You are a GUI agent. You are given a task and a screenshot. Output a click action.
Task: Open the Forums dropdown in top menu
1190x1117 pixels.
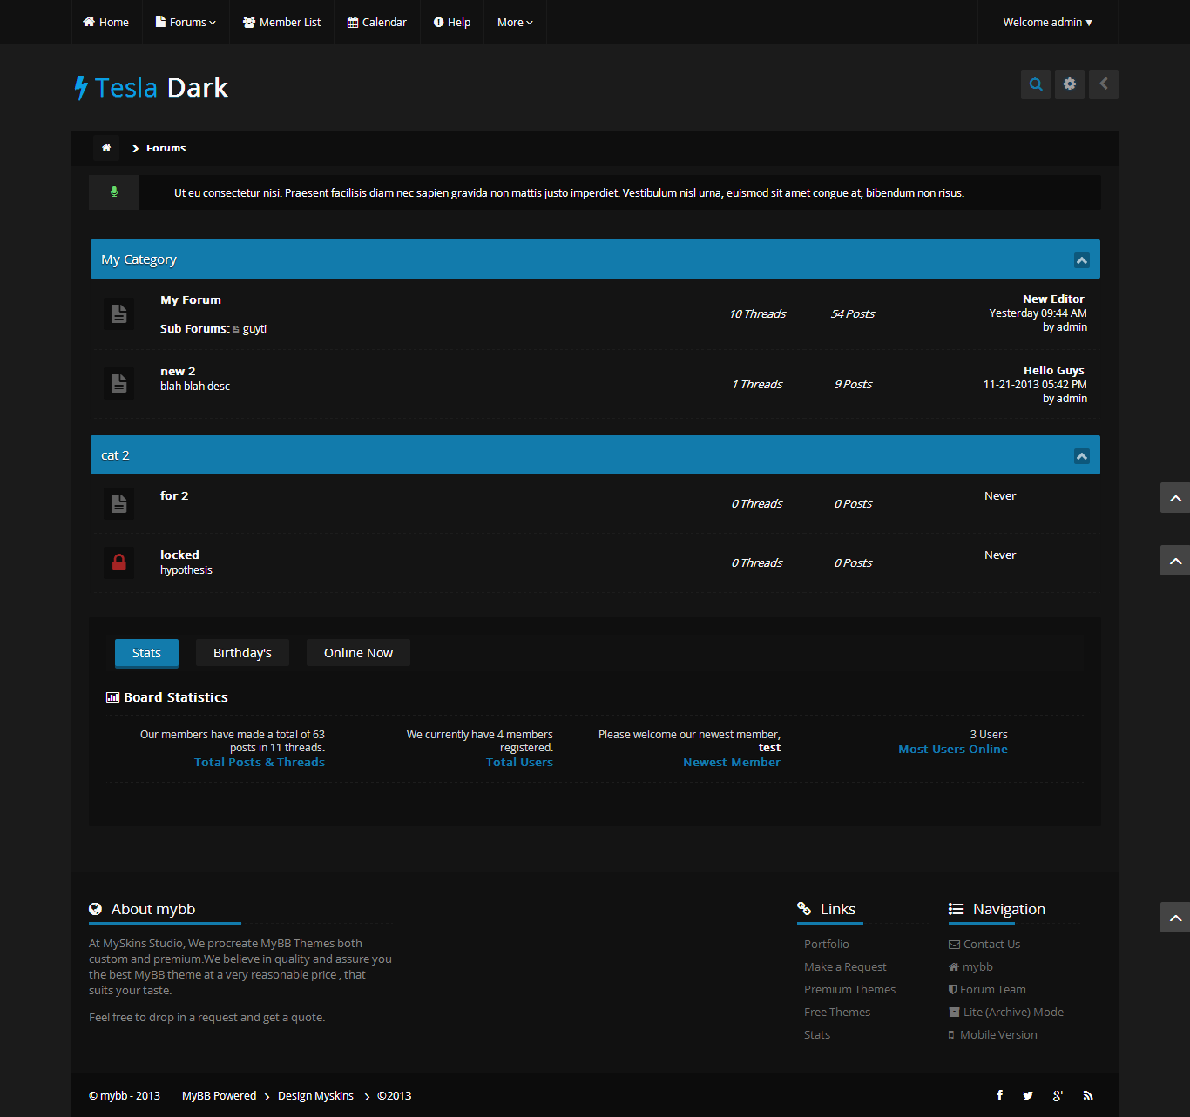click(x=186, y=22)
